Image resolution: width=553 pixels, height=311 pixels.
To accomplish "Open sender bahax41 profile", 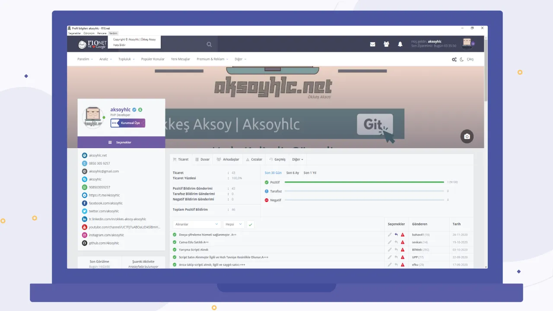I will [x=418, y=235].
